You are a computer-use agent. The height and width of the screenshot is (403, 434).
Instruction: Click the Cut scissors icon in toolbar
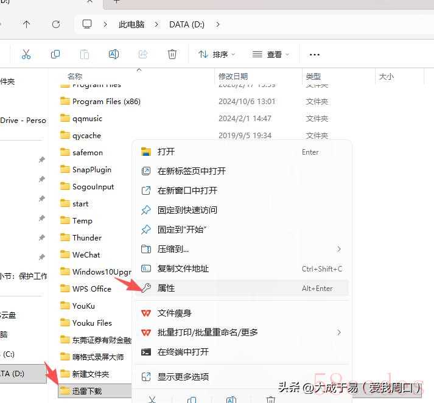coord(26,54)
